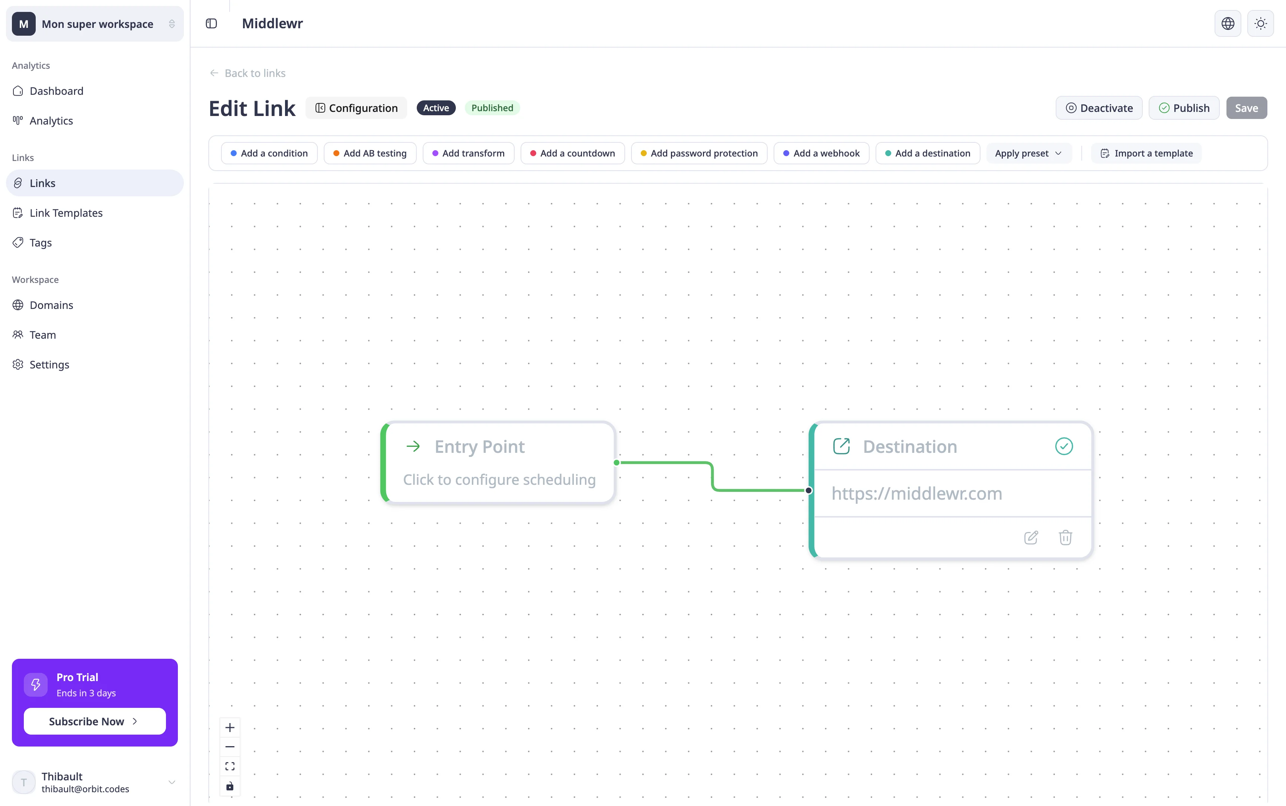This screenshot has width=1286, height=806.
Task: Select Links in the sidebar
Action: coord(95,183)
